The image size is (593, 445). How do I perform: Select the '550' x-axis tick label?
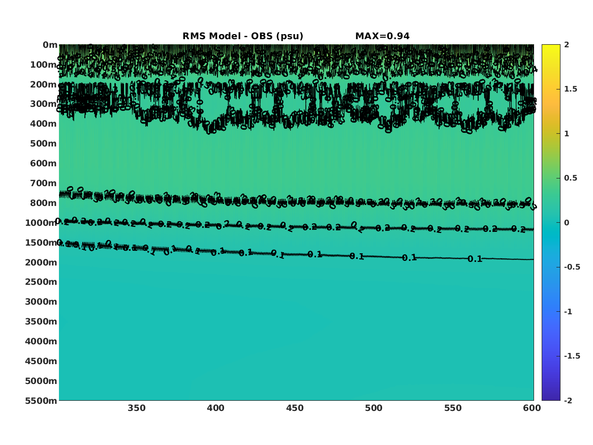(453, 408)
